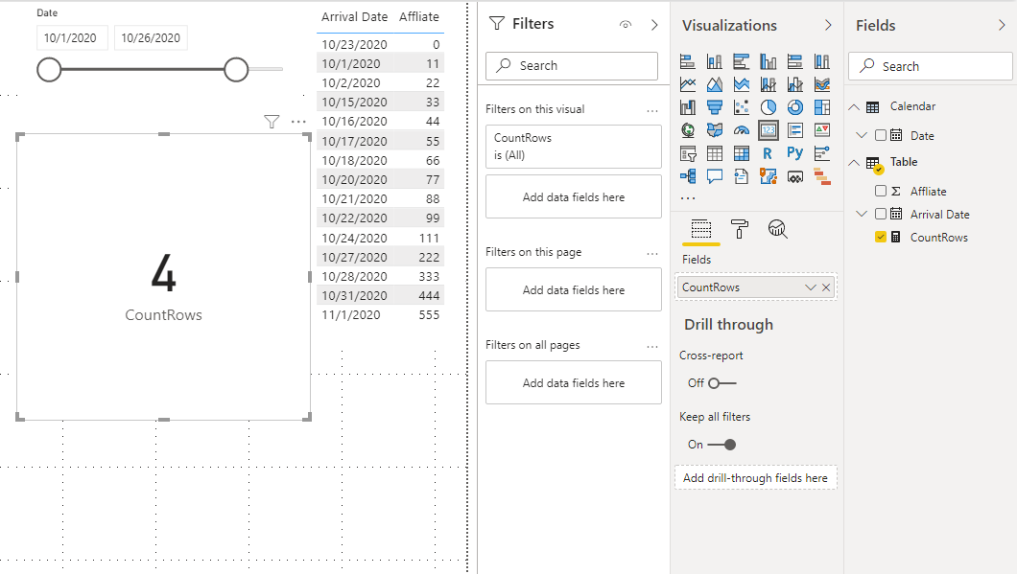Select the Q&A speech bubble visual
The height and width of the screenshot is (574, 1017).
[714, 175]
